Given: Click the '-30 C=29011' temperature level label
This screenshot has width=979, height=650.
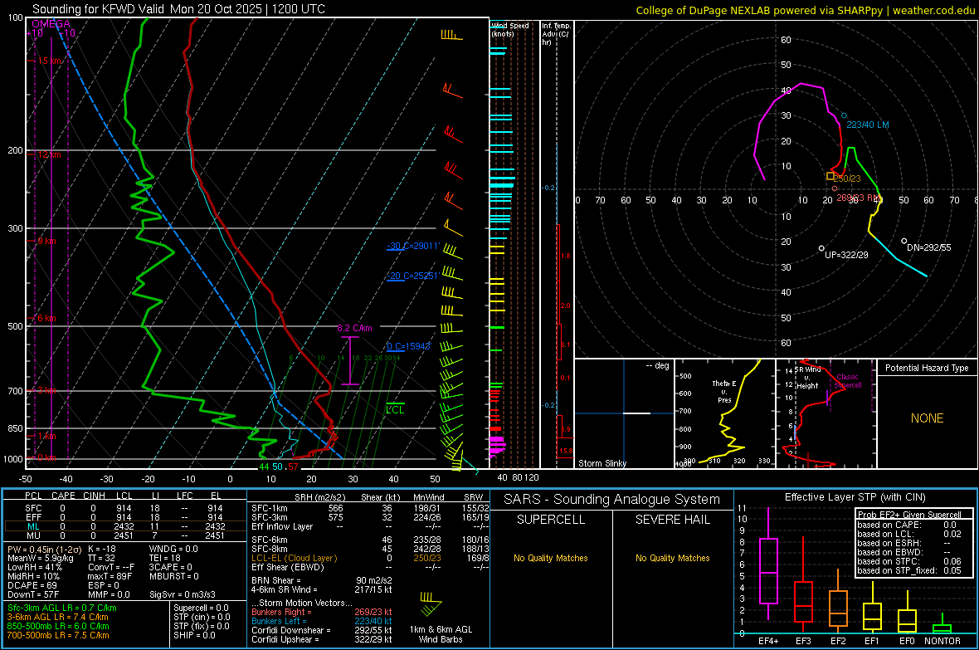Looking at the screenshot, I should (x=413, y=246).
